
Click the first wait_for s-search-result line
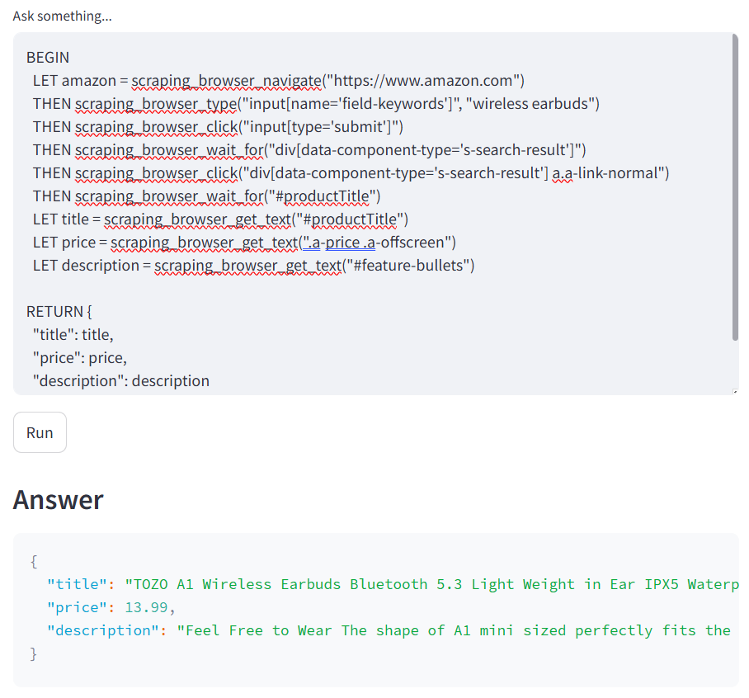pyautogui.click(x=309, y=150)
